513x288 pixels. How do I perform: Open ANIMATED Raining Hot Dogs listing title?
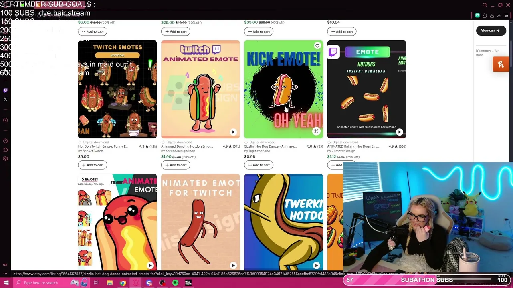pyautogui.click(x=353, y=146)
